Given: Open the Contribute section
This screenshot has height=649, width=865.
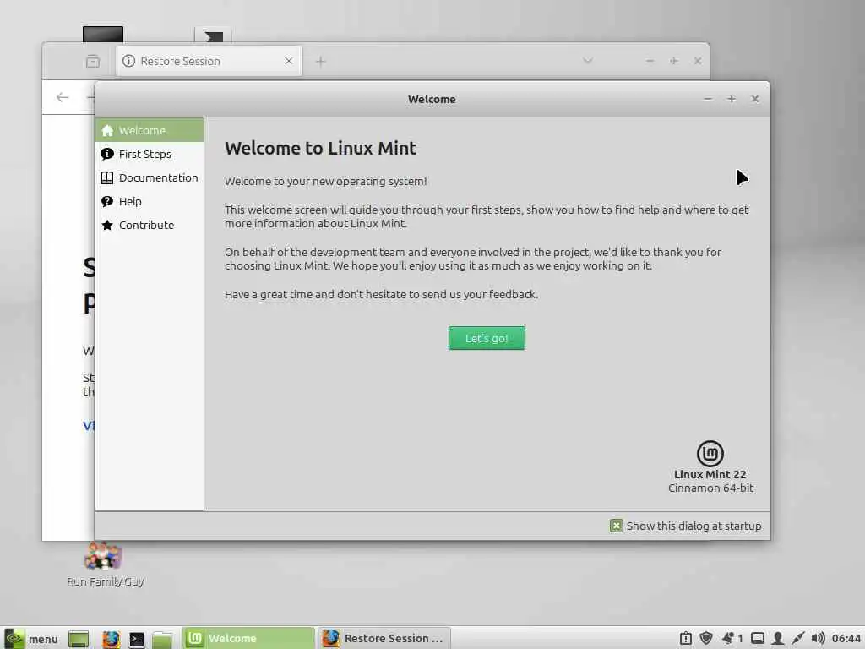Looking at the screenshot, I should coord(150,225).
